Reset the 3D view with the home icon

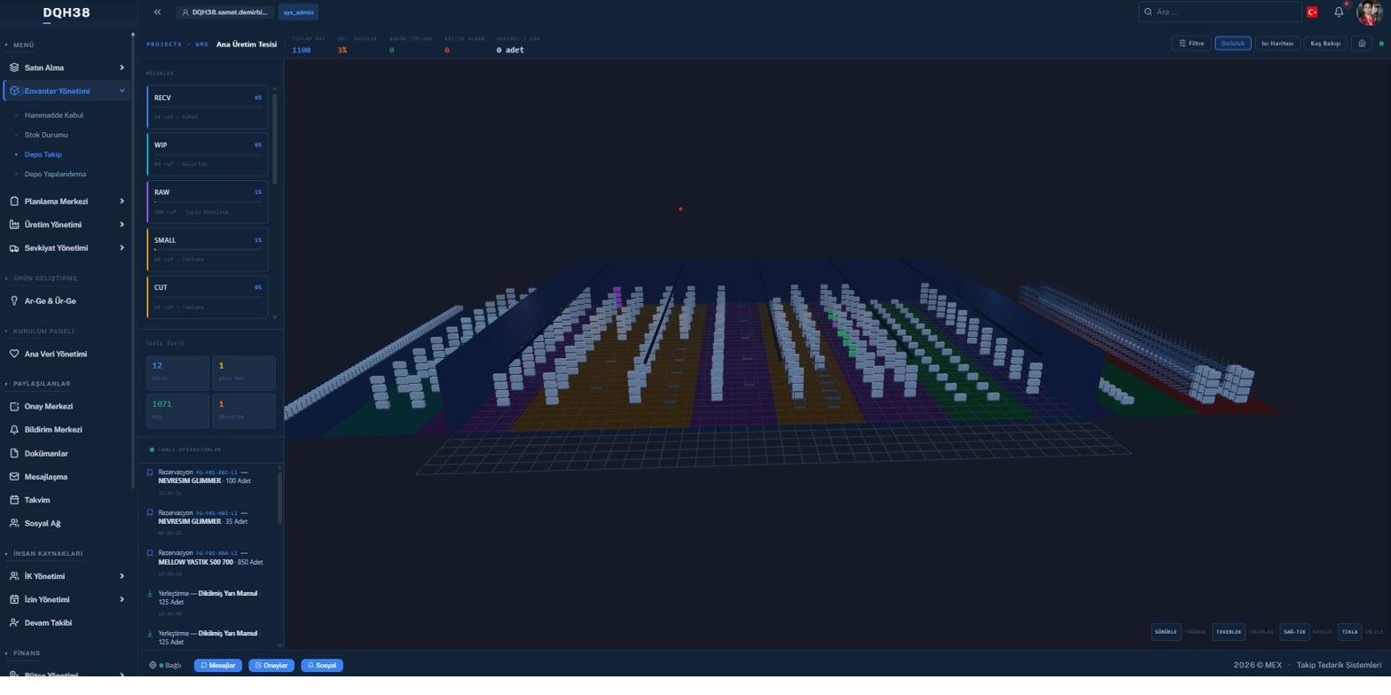point(1361,43)
